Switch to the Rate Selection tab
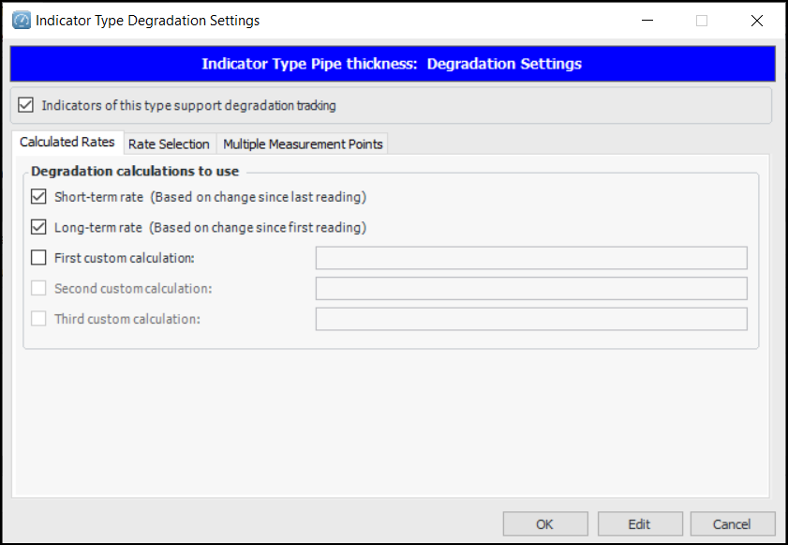788x545 pixels. pyautogui.click(x=169, y=144)
